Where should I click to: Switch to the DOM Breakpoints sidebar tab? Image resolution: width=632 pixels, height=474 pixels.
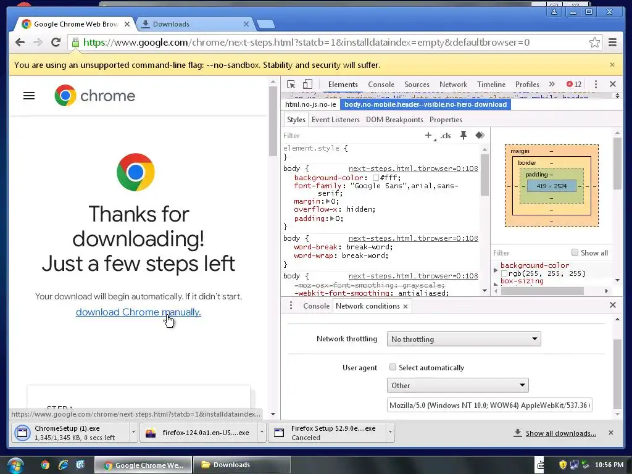tap(394, 120)
